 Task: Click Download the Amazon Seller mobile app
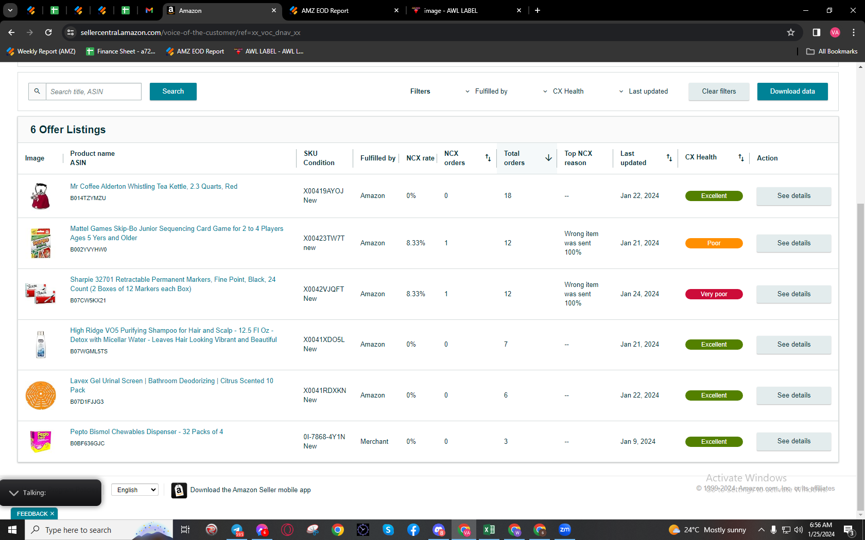click(x=250, y=490)
